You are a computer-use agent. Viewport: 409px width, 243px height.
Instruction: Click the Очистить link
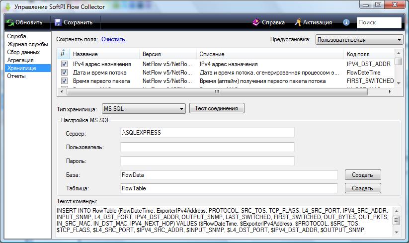(114, 39)
